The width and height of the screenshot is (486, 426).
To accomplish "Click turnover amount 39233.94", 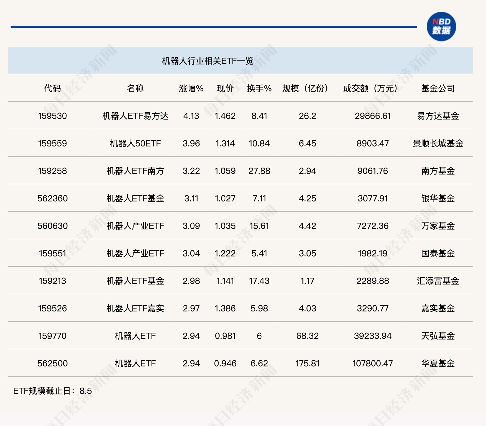I will pyautogui.click(x=373, y=336).
